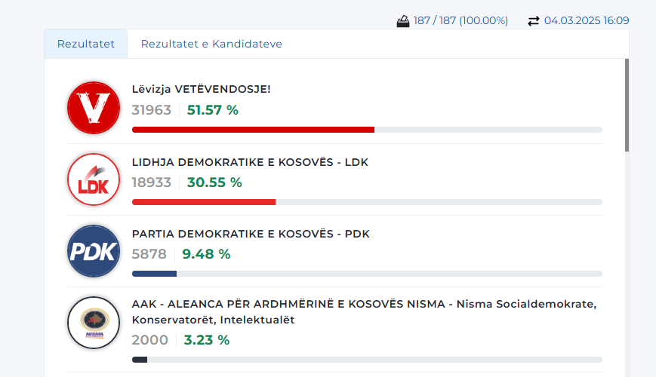The width and height of the screenshot is (656, 377).
Task: Click PDK's blue vote share bar
Action: (x=154, y=274)
